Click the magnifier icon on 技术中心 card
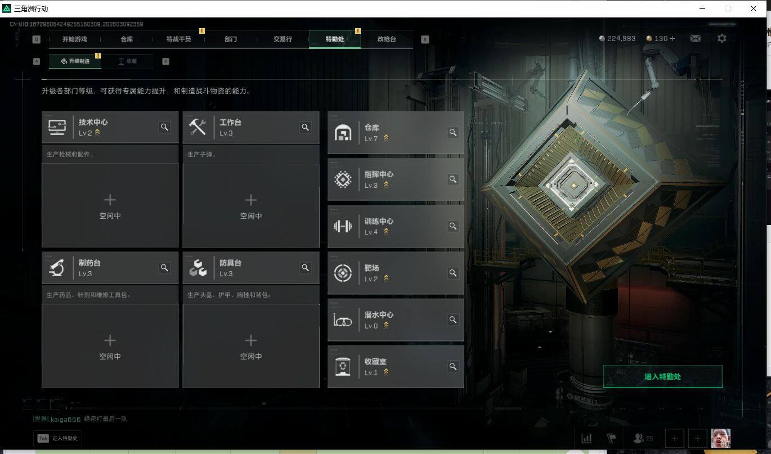The height and width of the screenshot is (454, 771). (164, 127)
